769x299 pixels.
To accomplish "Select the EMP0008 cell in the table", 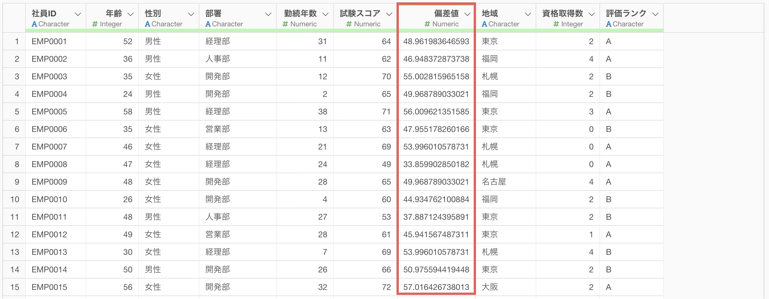I will (49, 164).
